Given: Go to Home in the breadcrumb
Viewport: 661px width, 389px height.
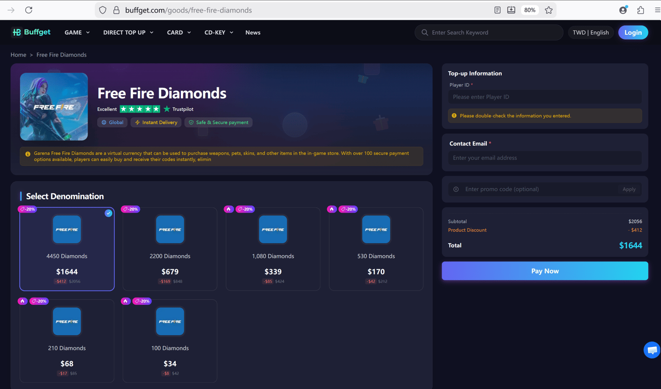Looking at the screenshot, I should pos(18,55).
